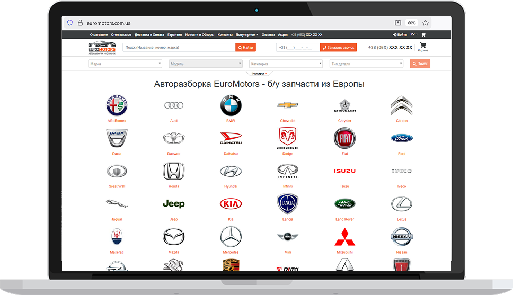The image size is (513, 295).
Task: Select the Mercedes star logo
Action: coord(231,236)
